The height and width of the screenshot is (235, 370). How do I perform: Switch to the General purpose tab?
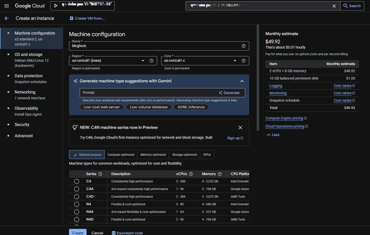(x=87, y=155)
